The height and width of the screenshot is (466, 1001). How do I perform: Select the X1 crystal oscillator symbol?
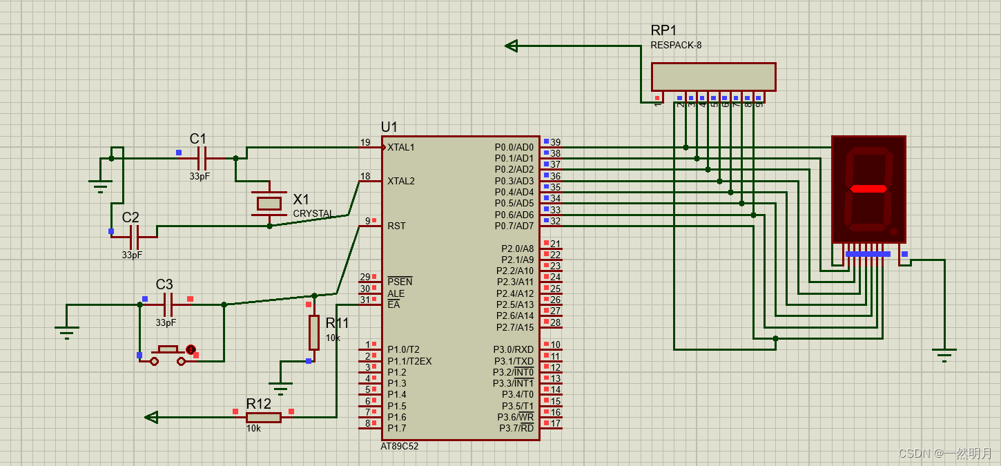[269, 203]
